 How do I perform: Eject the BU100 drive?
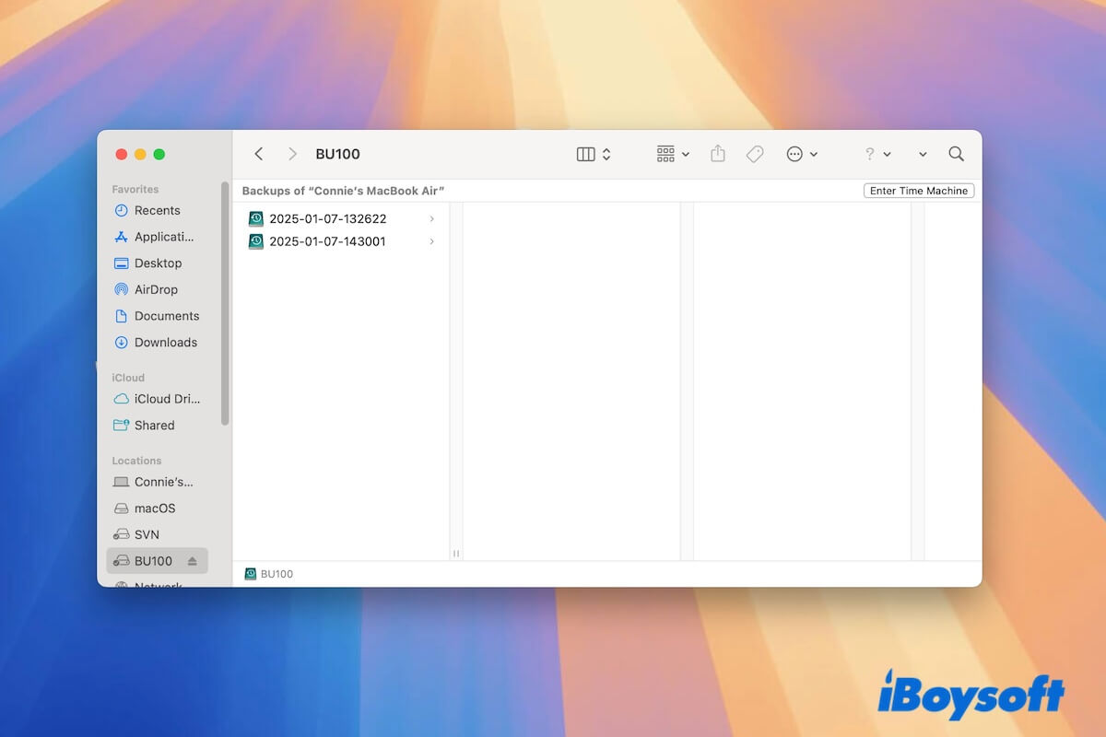tap(193, 561)
